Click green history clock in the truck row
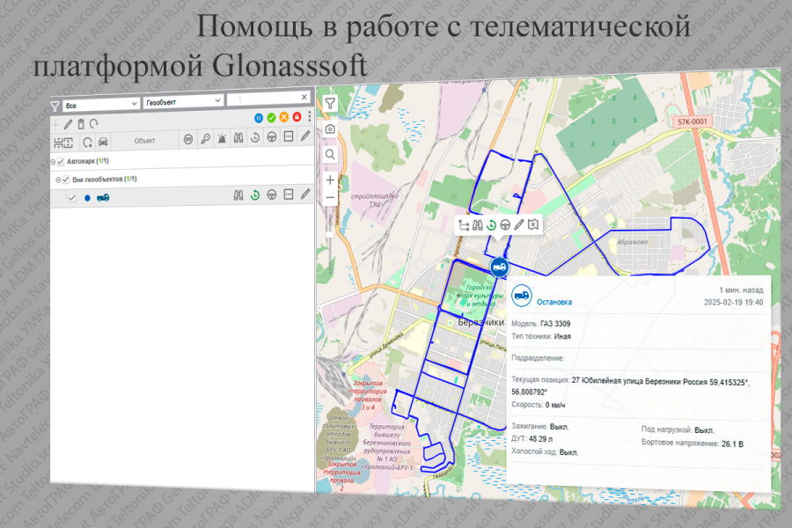Image resolution: width=792 pixels, height=528 pixels. (x=255, y=195)
